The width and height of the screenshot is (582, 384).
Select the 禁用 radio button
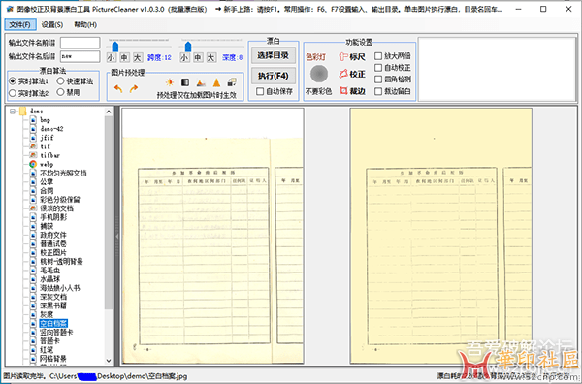[61, 92]
